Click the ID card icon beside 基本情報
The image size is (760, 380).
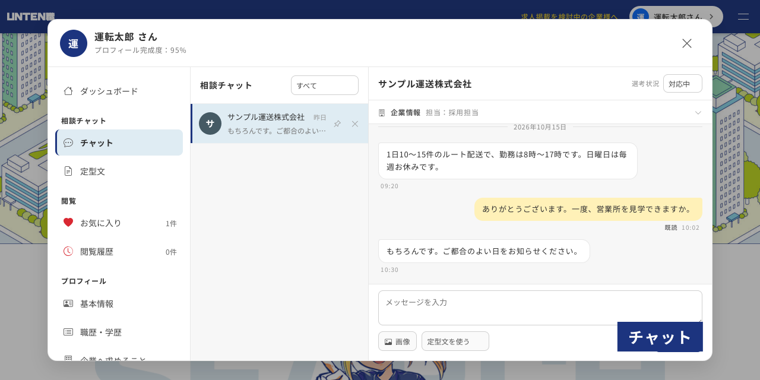(68, 303)
